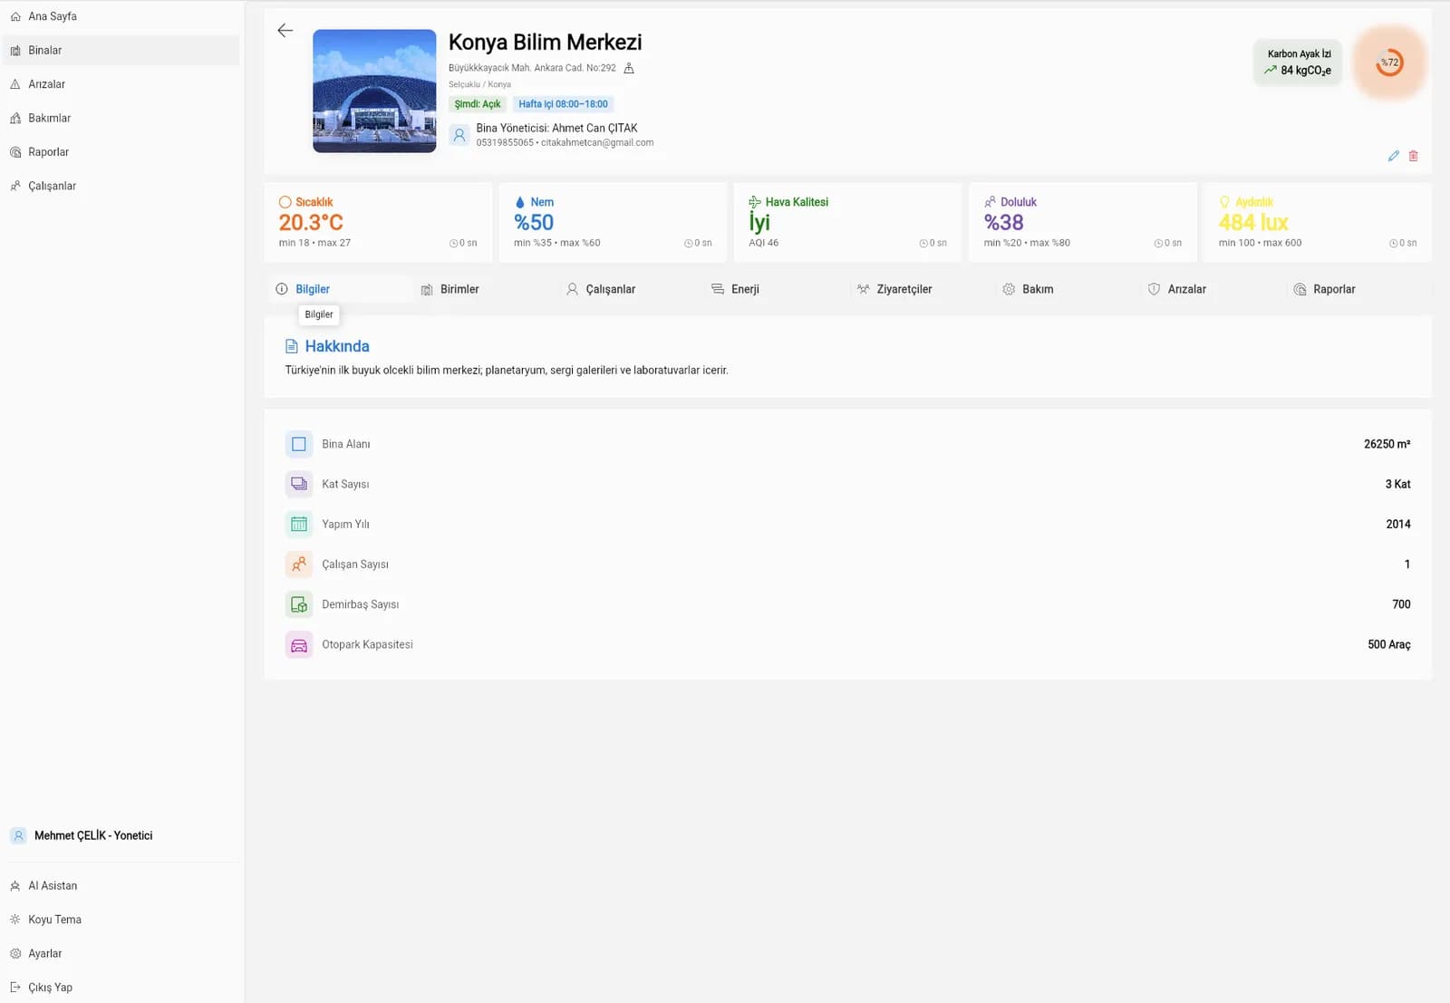
Task: Click the red trash delete icon
Action: (1413, 156)
